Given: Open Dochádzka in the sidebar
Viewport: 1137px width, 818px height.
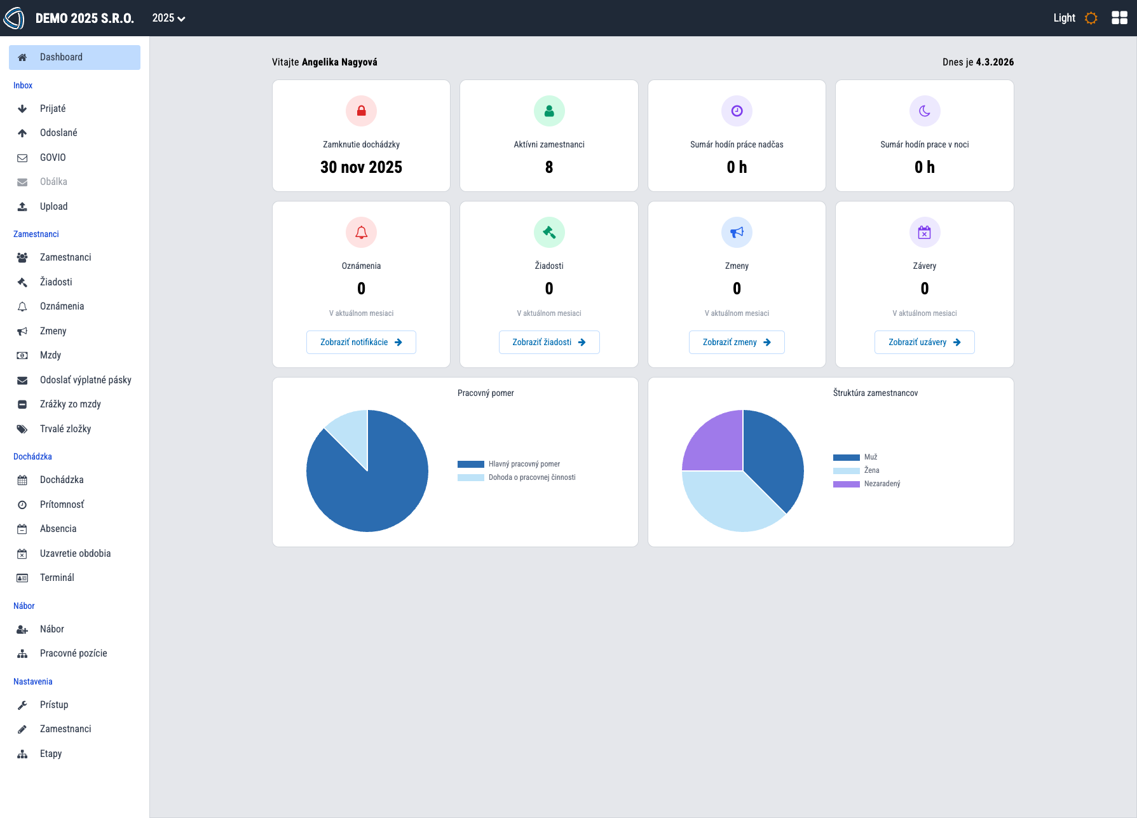Looking at the screenshot, I should 62,480.
